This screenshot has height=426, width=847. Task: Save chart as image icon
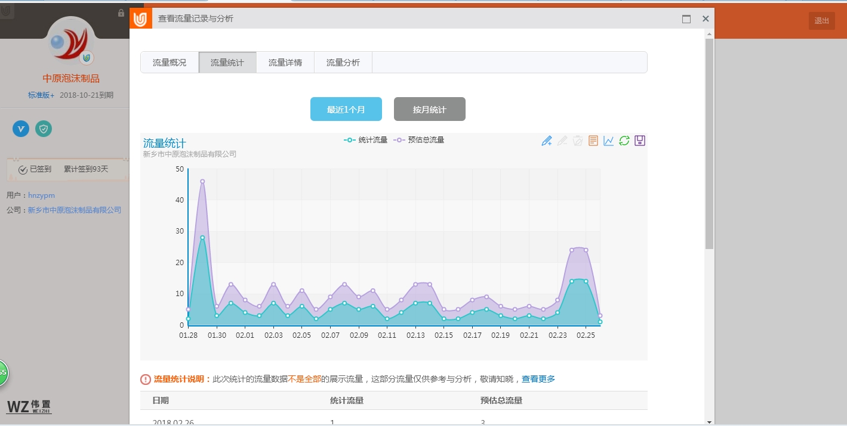click(x=640, y=141)
